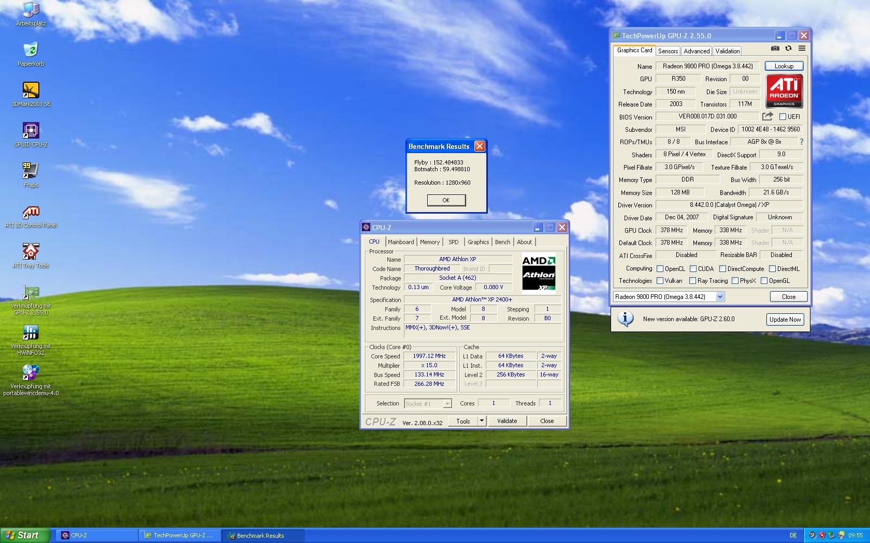The width and height of the screenshot is (870, 543).
Task: Click the Tools button in CPU-Z
Action: click(463, 421)
